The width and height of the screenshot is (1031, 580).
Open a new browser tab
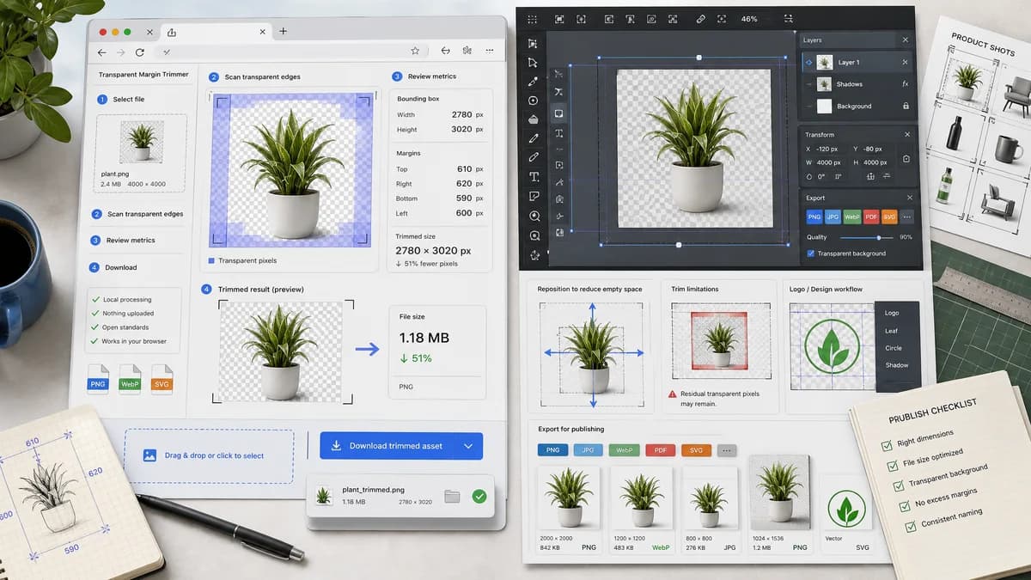(x=283, y=32)
